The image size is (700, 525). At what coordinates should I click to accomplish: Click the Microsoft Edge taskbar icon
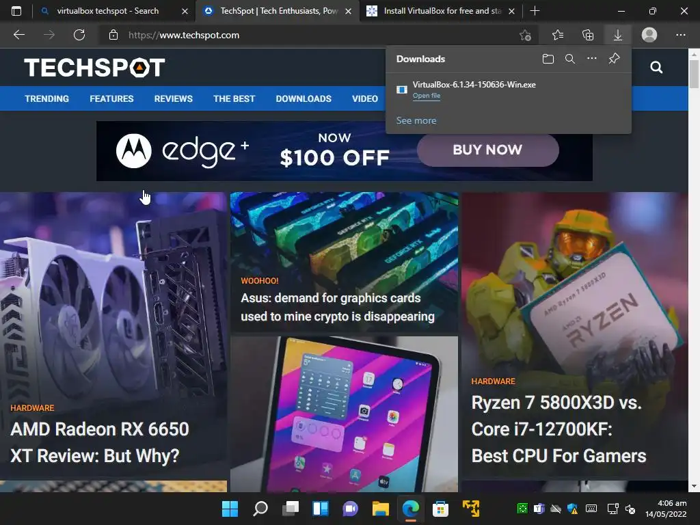click(x=411, y=509)
